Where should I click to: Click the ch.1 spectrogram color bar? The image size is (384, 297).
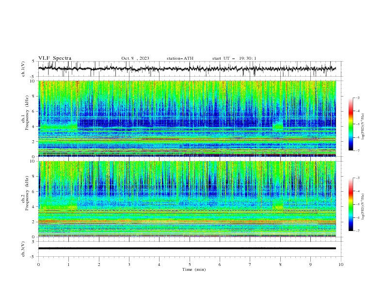point(351,124)
